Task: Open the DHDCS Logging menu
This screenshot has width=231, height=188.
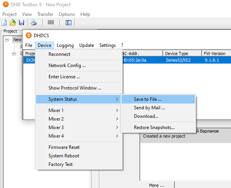Action: [65, 45]
